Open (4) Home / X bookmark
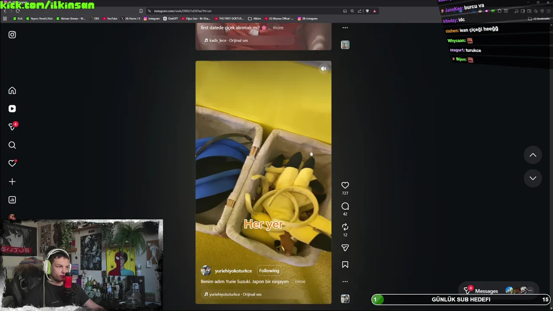This screenshot has width=553, height=311. pyautogui.click(x=130, y=19)
